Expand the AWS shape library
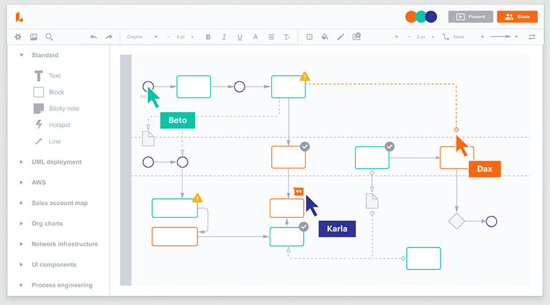This screenshot has width=550, height=305. tap(21, 182)
